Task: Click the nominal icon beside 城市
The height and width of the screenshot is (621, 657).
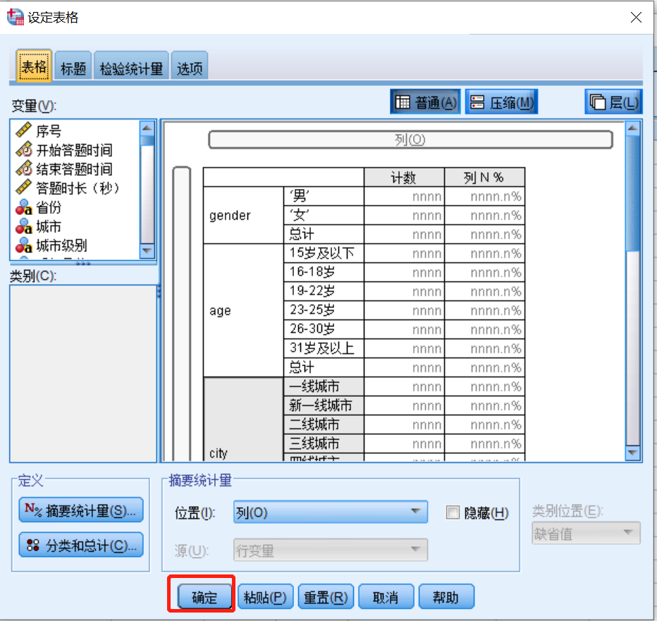Action: click(24, 226)
